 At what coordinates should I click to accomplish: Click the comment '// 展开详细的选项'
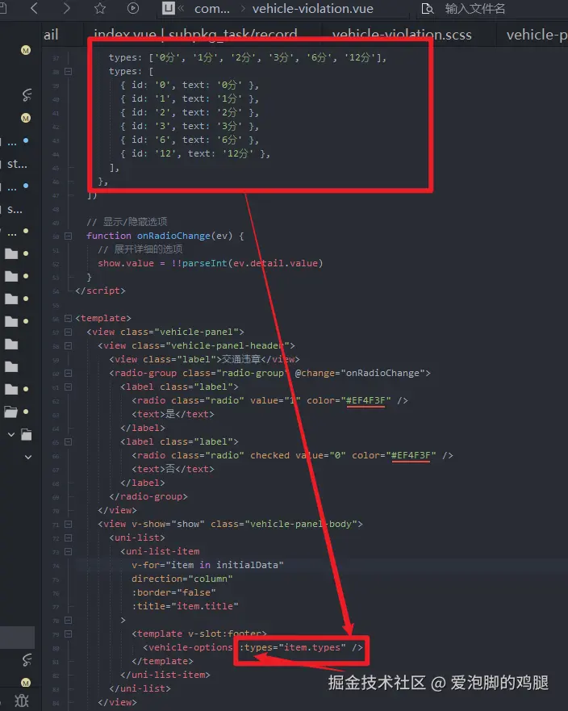[140, 249]
